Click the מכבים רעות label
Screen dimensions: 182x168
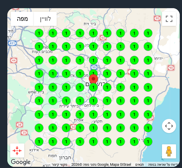coord(42,52)
